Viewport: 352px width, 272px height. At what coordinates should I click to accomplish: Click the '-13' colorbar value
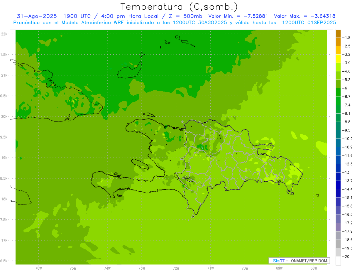click(346, 173)
